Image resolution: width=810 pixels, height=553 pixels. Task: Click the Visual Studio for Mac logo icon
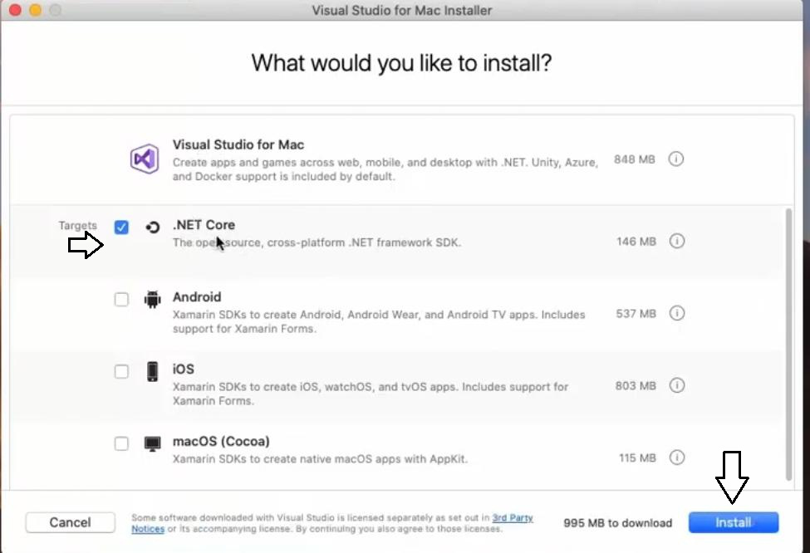click(x=145, y=158)
